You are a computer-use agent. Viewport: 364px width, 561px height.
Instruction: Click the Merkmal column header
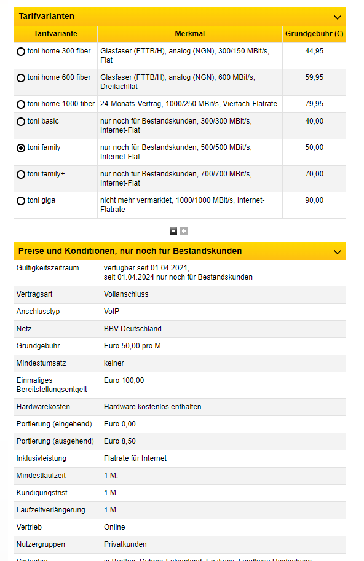point(190,34)
